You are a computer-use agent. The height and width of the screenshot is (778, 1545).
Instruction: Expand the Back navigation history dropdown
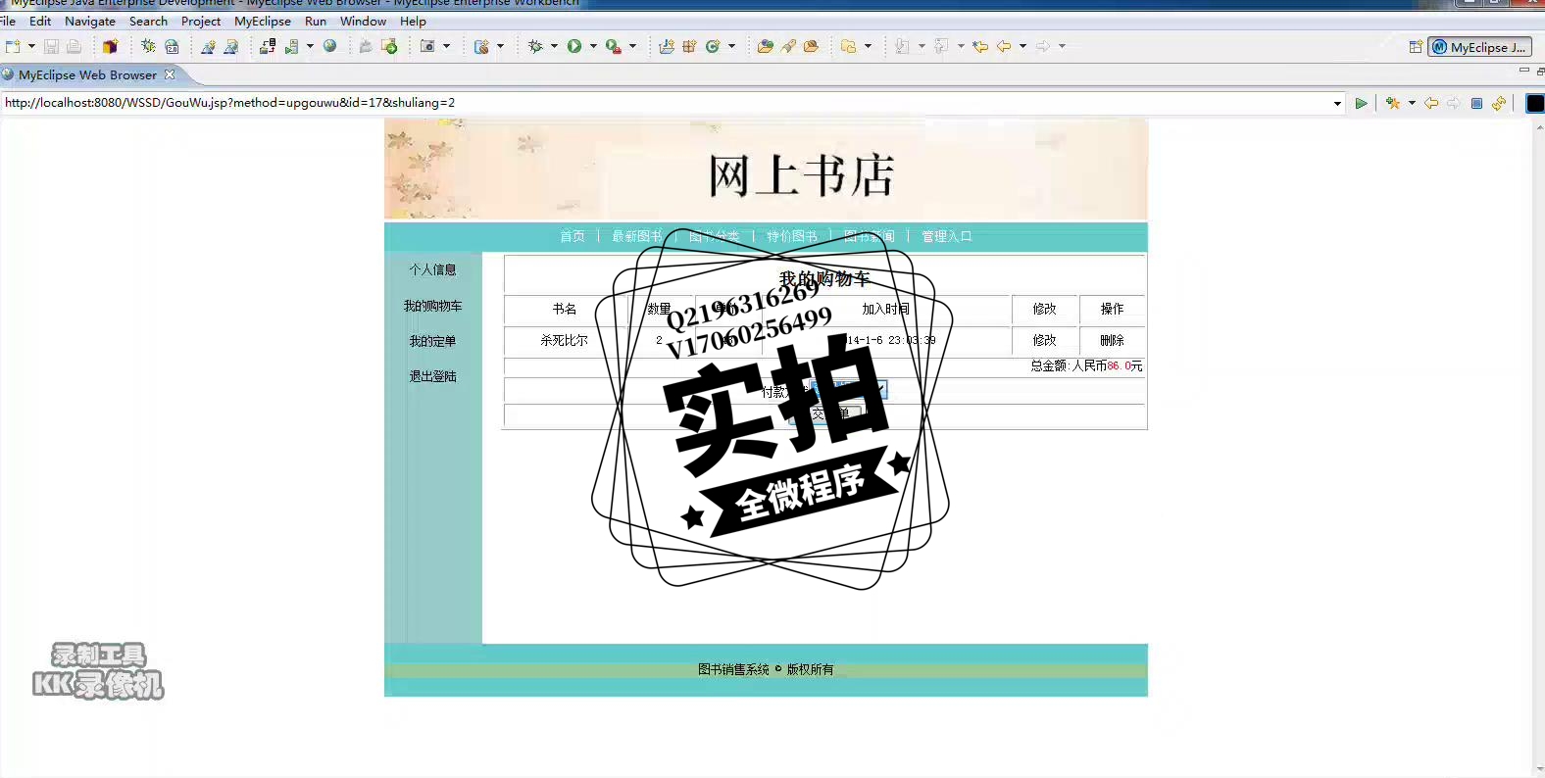click(x=1022, y=46)
